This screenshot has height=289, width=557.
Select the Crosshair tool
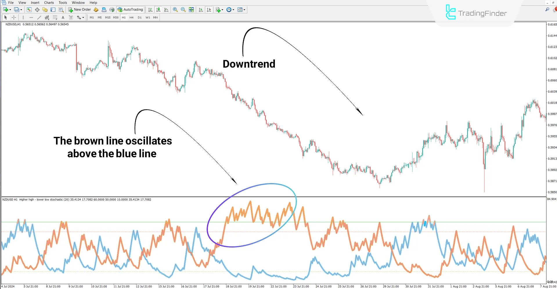(14, 17)
